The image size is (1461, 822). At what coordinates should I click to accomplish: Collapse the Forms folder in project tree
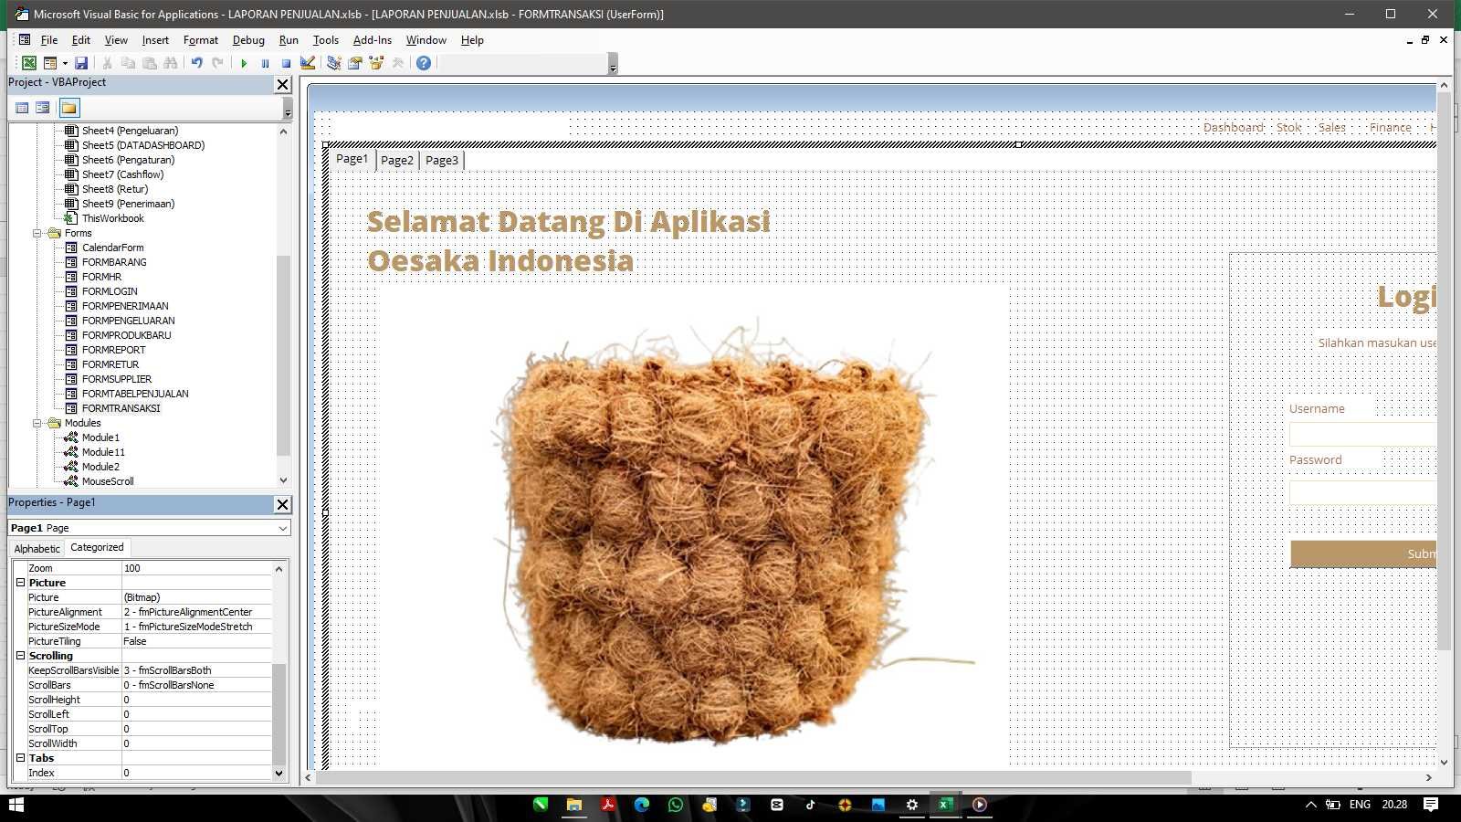point(37,233)
